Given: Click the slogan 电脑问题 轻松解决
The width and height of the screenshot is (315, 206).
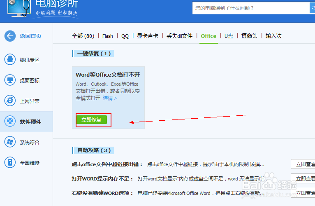Looking at the screenshot, I should pyautogui.click(x=56, y=13).
